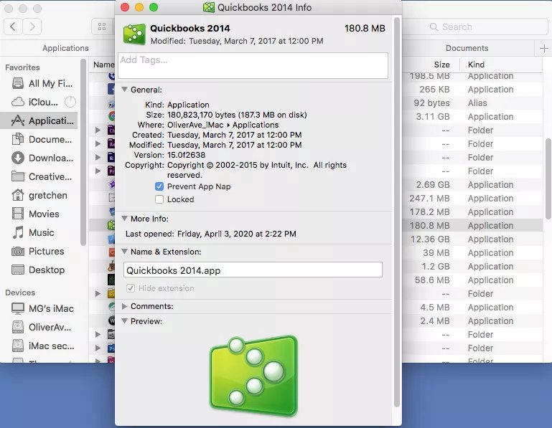Select iMac sec... drive in Devices

click(42, 346)
